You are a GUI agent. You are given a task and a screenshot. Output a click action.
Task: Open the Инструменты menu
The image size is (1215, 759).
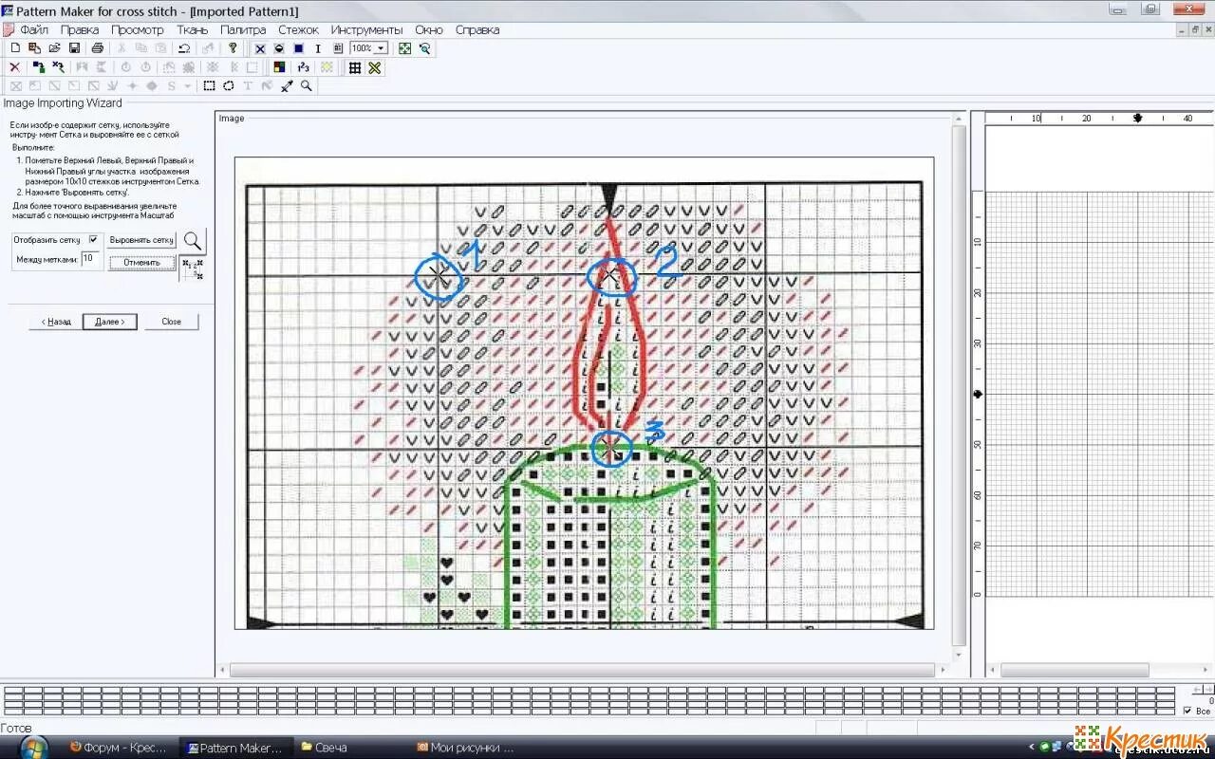pos(366,29)
